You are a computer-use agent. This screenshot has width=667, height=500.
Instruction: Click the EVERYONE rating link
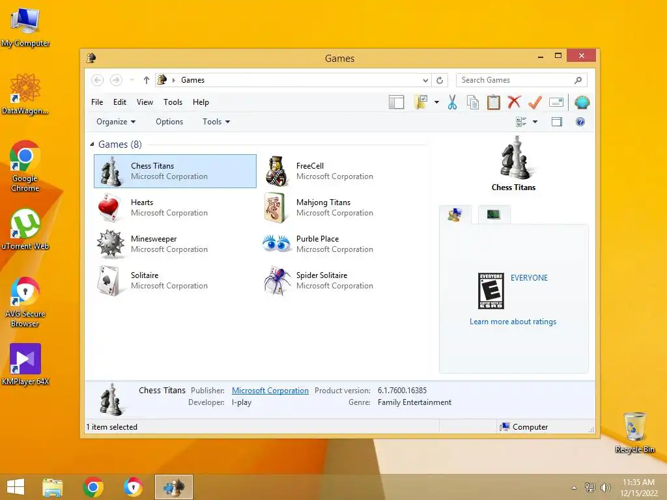click(529, 277)
